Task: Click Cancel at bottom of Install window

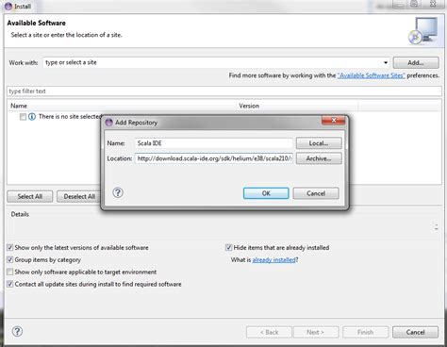Action: tap(415, 332)
